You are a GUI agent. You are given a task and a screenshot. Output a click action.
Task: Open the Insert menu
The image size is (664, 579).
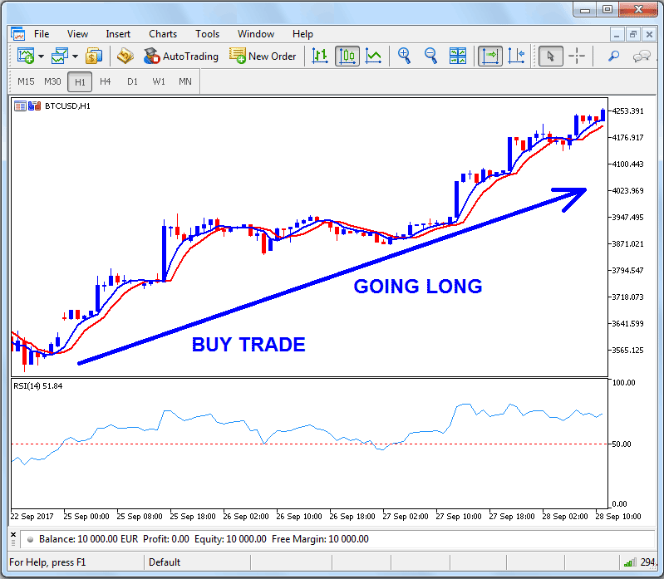[118, 34]
